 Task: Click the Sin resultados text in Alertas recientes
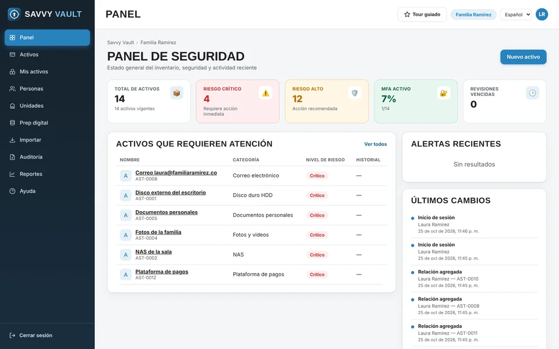point(474,165)
